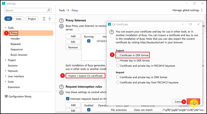Click Edit in Request interception rules
Screen dimensions: 207x114
click(x=73, y=111)
